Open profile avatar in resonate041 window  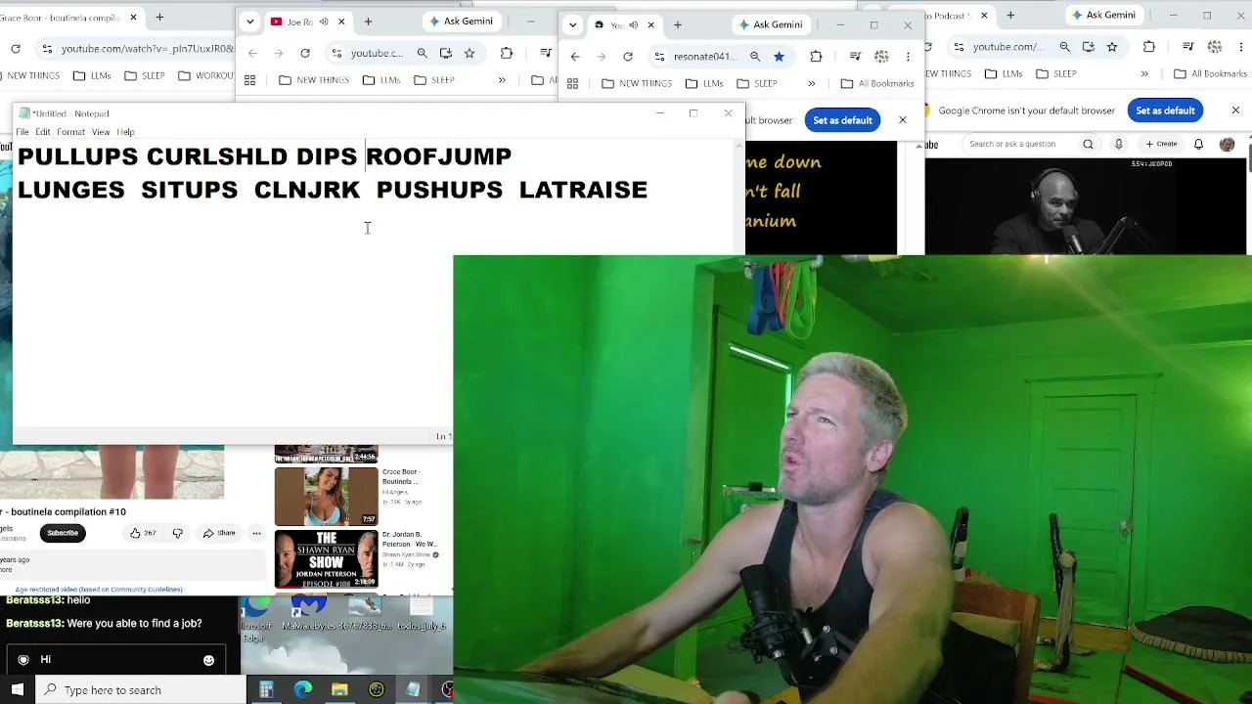coord(882,57)
